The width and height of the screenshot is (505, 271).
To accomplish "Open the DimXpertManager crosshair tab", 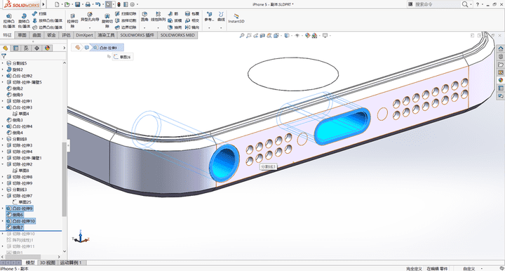I will 36,48.
